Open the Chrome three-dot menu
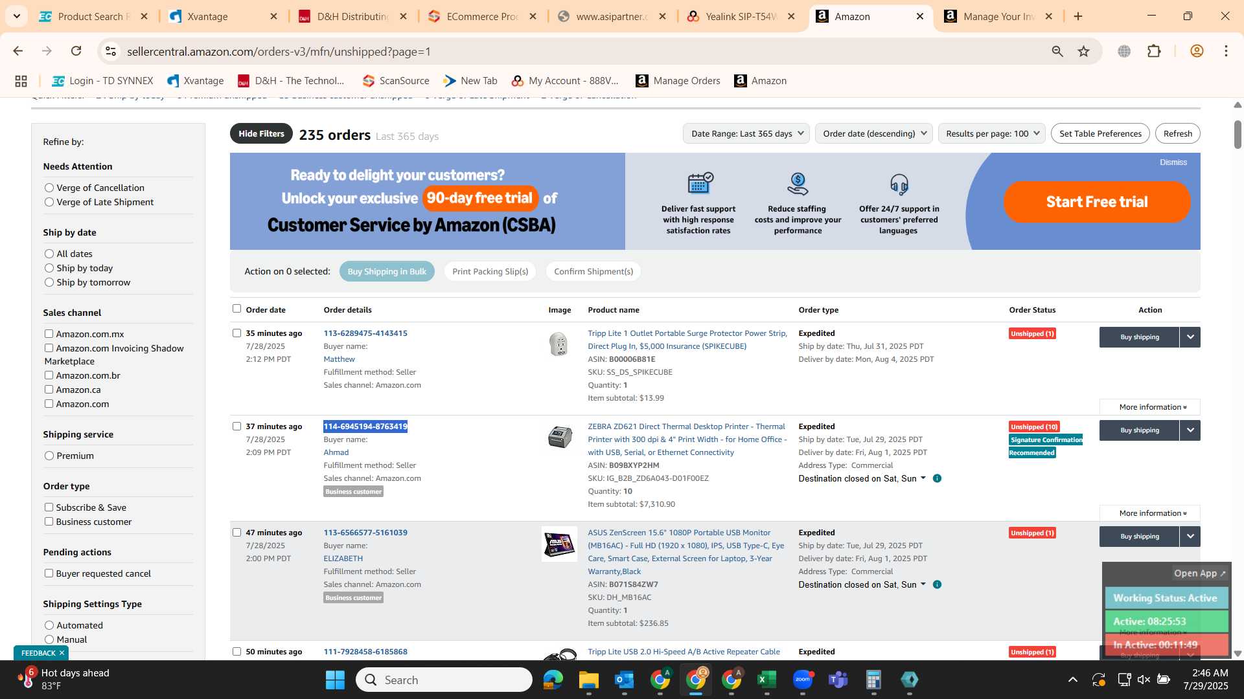 point(1226,51)
